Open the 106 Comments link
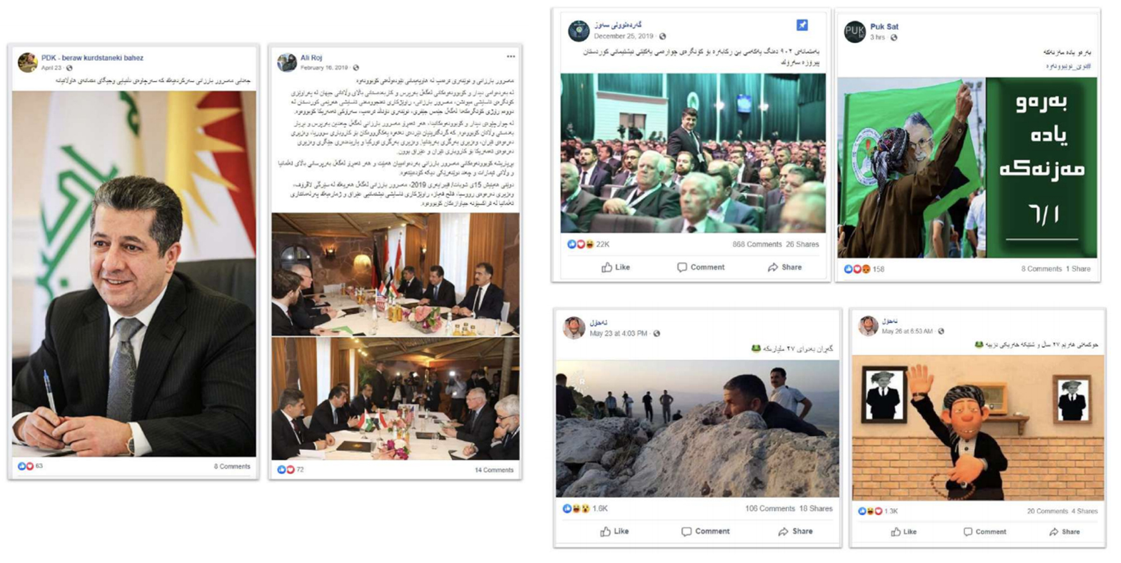Image resolution: width=1121 pixels, height=563 pixels. (x=769, y=509)
